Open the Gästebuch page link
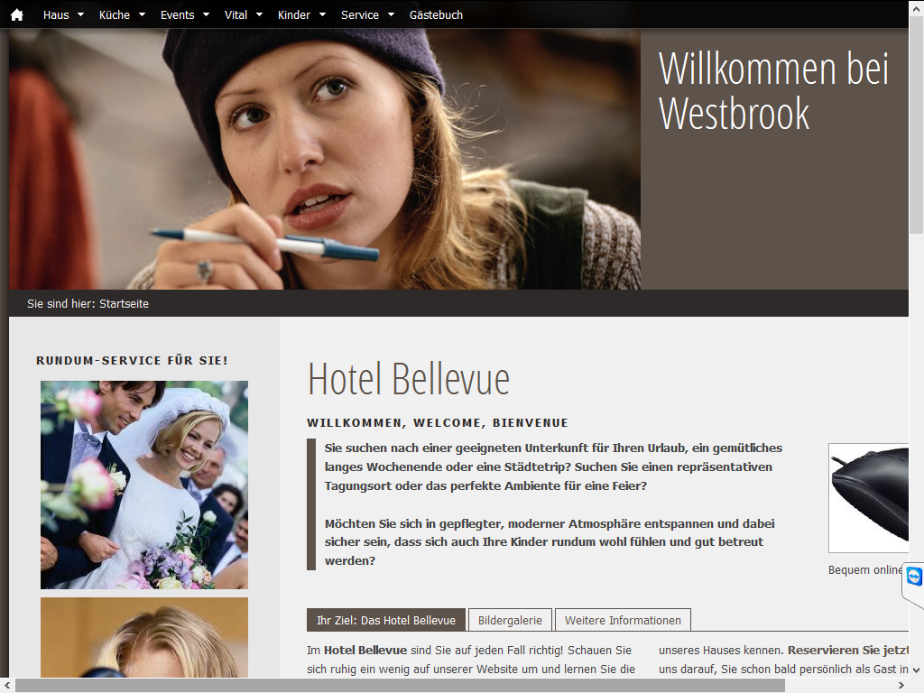 tap(436, 14)
